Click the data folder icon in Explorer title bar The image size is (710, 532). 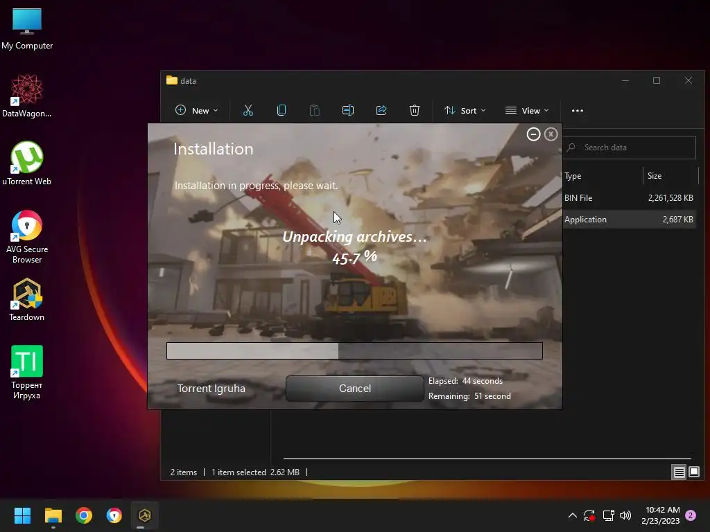(172, 80)
